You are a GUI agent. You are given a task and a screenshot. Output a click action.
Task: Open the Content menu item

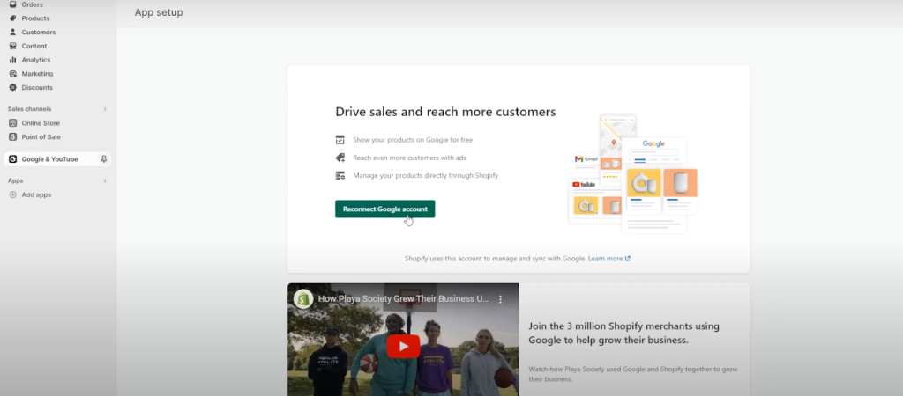(x=34, y=46)
